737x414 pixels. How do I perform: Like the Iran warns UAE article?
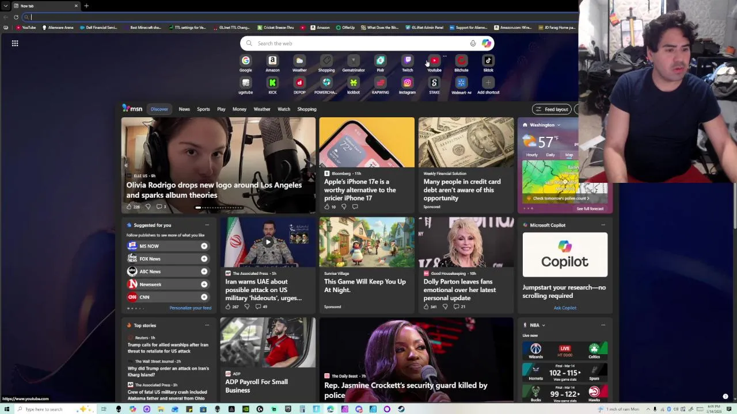point(228,306)
